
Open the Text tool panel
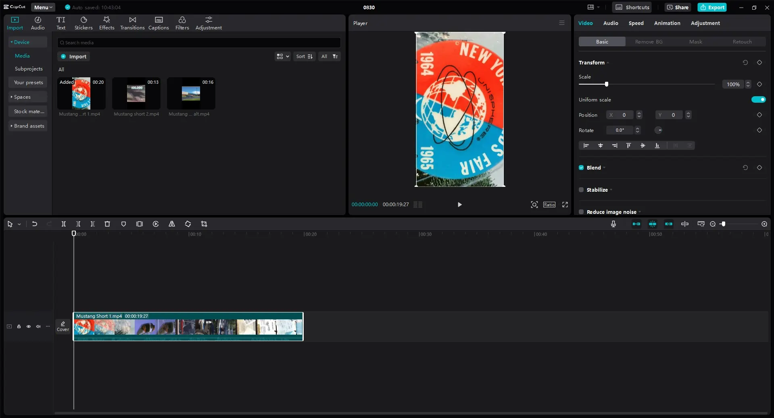tap(61, 23)
